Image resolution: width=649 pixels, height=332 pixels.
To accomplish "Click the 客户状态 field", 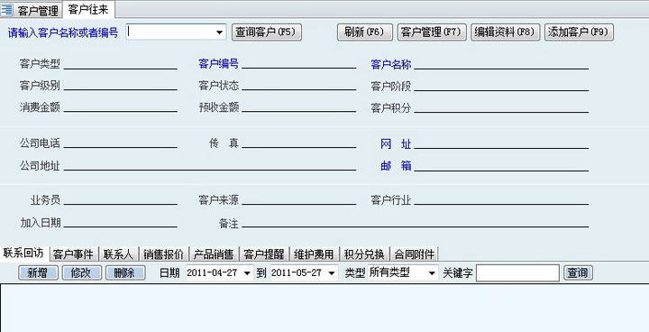I will [299, 85].
